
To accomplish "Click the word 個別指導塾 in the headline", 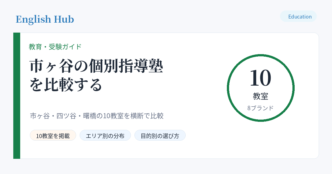I will coord(129,66).
